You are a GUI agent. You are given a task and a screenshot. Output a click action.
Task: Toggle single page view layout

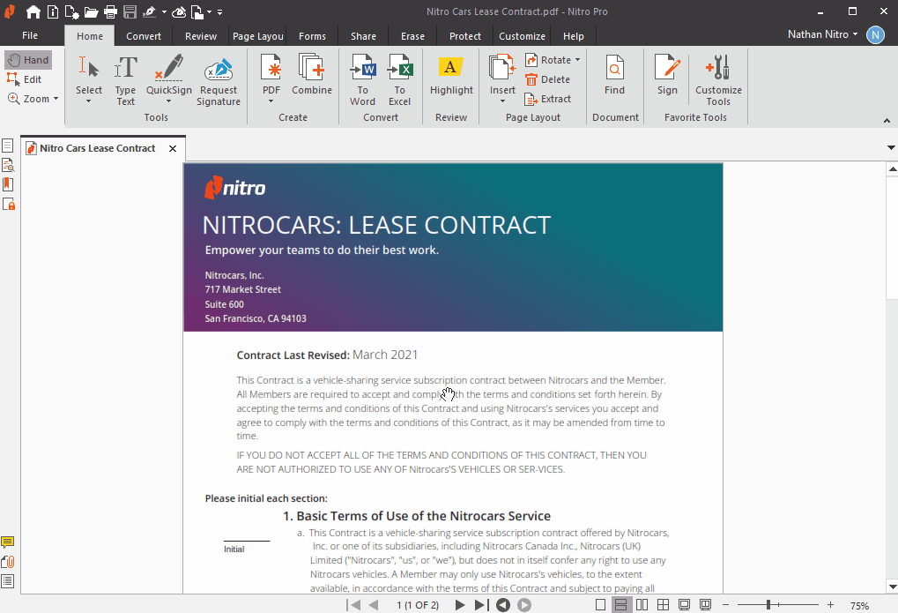601,605
